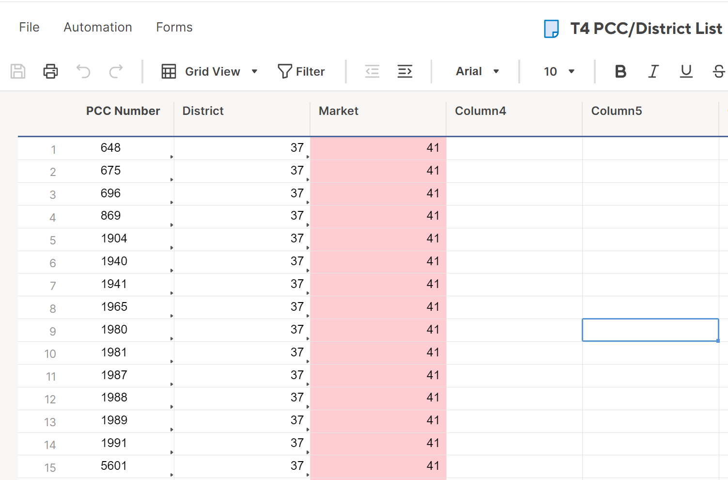Open the Arial font dropdown
Viewport: 728px width, 480px height.
point(477,71)
